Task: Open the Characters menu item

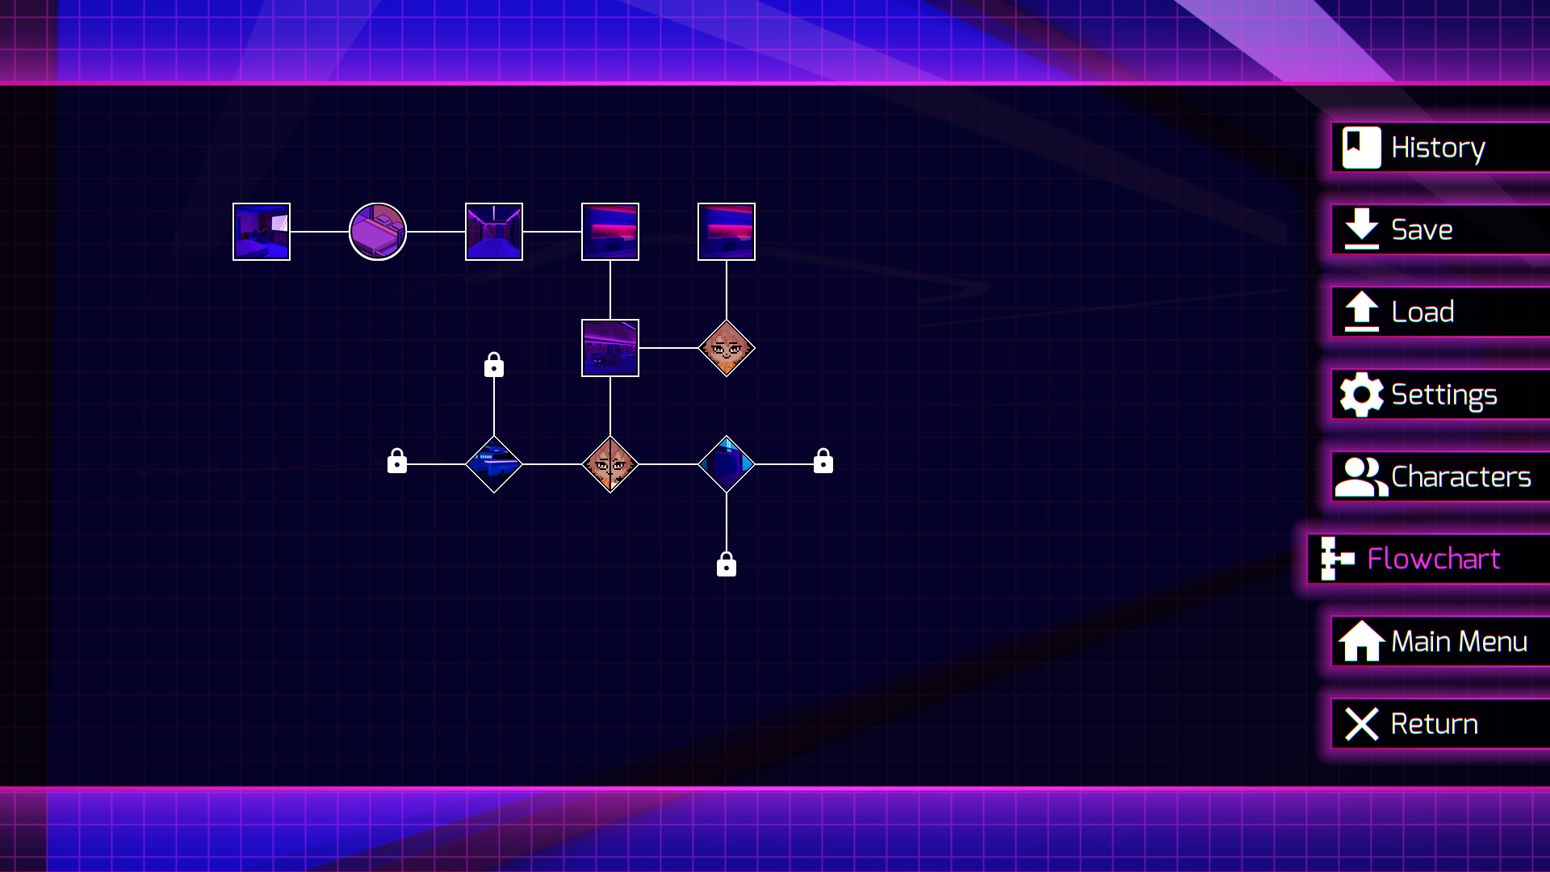Action: [x=1441, y=477]
